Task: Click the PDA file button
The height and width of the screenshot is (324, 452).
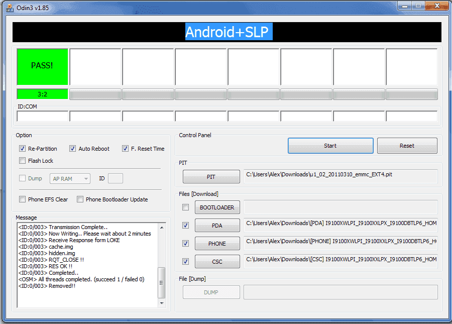Action: coord(217,226)
